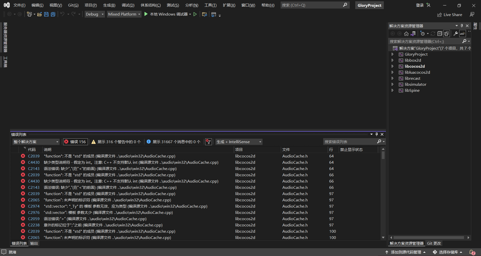The width and height of the screenshot is (481, 256).
Task: Open Solution Explorer properties with wrench icon
Action: pos(456,34)
